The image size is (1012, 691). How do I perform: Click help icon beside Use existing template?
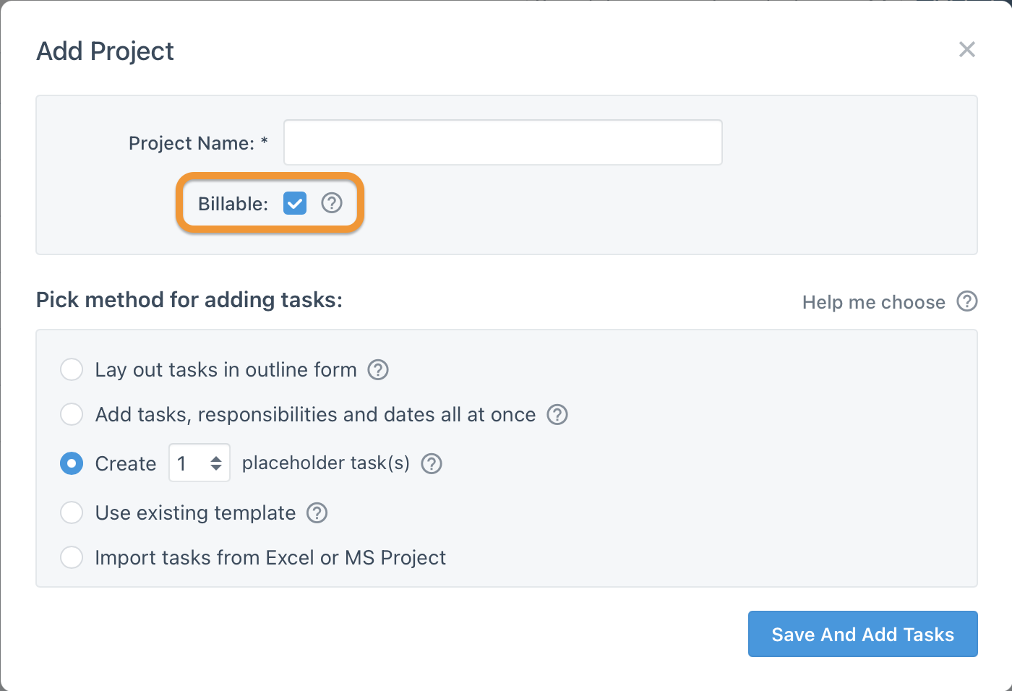click(317, 513)
